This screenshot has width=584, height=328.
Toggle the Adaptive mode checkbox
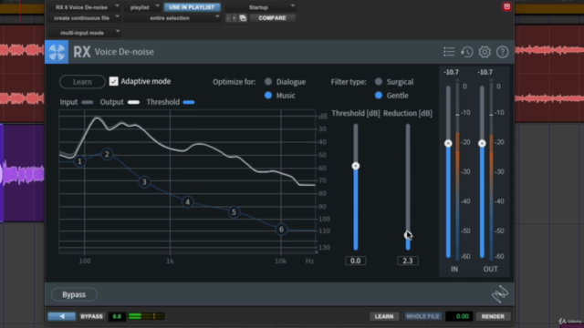(x=113, y=81)
